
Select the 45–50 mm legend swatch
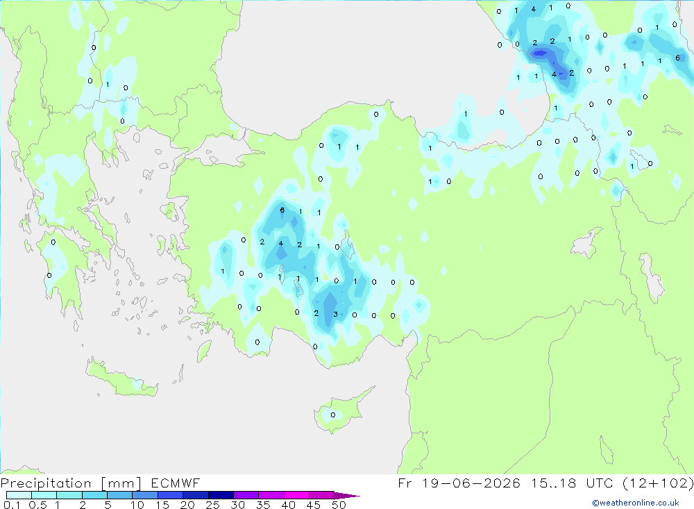coord(322,495)
